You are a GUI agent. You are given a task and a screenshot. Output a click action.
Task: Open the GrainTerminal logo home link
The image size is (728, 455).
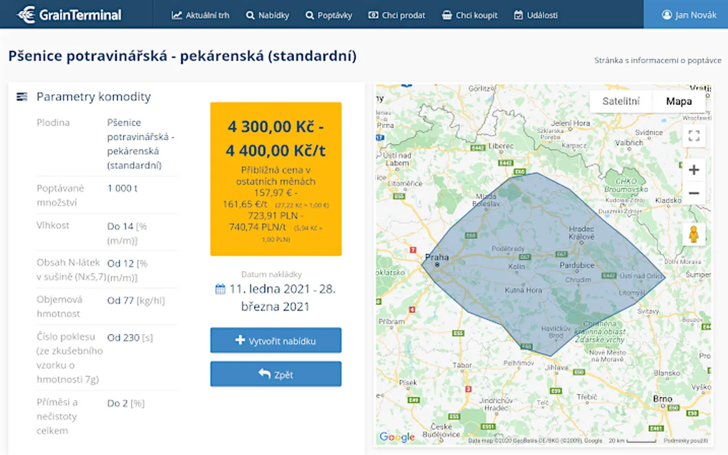(x=69, y=14)
